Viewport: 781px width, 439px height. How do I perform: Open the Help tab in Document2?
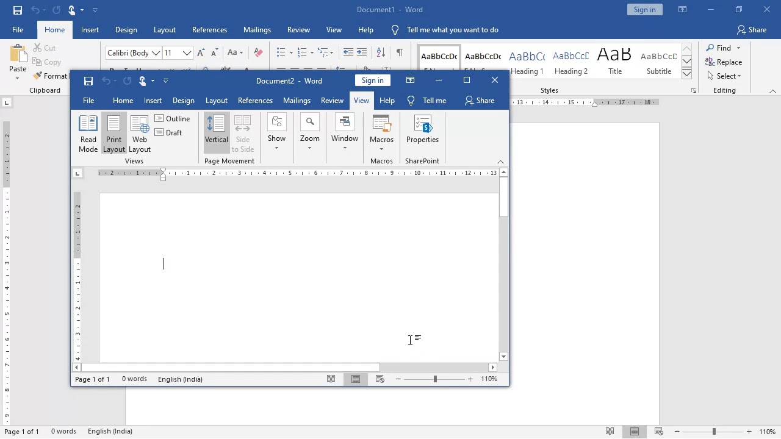(387, 101)
